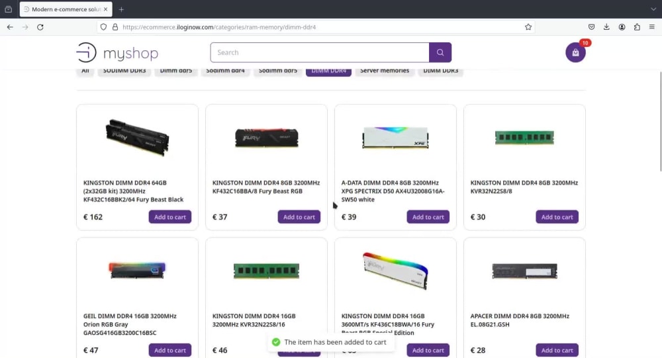The height and width of the screenshot is (358, 662).
Task: Click the page vertical scrollbar
Action: click(x=660, y=122)
